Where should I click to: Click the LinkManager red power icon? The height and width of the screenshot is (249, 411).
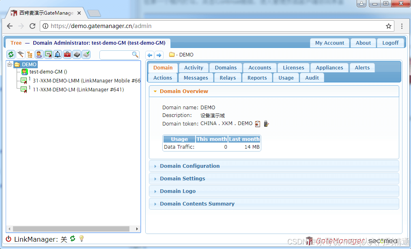point(9,239)
